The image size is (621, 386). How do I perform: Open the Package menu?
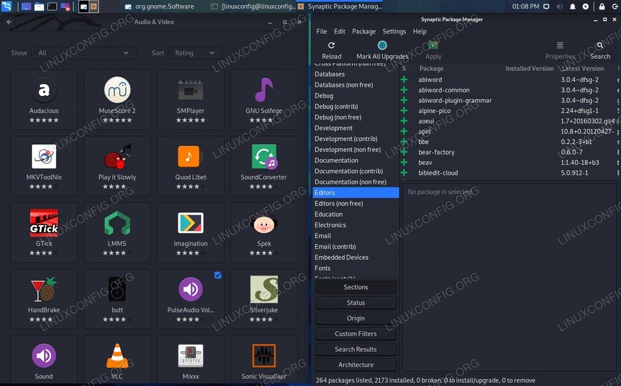point(364,31)
